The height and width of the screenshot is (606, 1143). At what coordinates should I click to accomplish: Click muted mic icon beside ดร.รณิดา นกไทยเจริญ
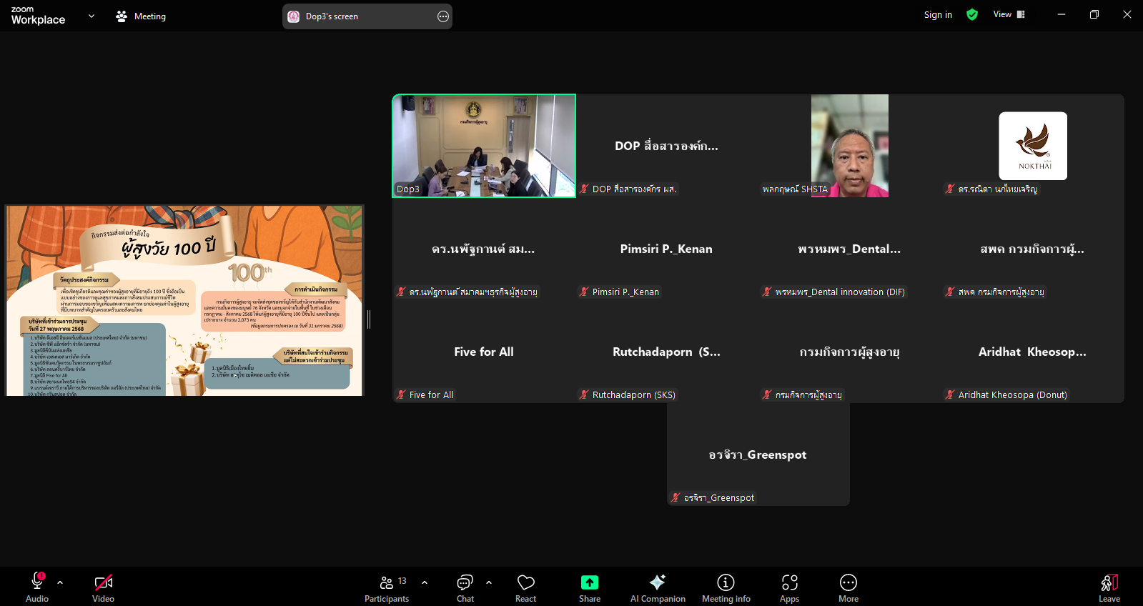click(951, 189)
